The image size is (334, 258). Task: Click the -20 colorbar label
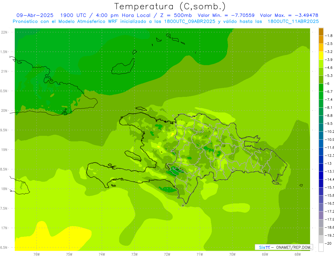[x=328, y=244]
